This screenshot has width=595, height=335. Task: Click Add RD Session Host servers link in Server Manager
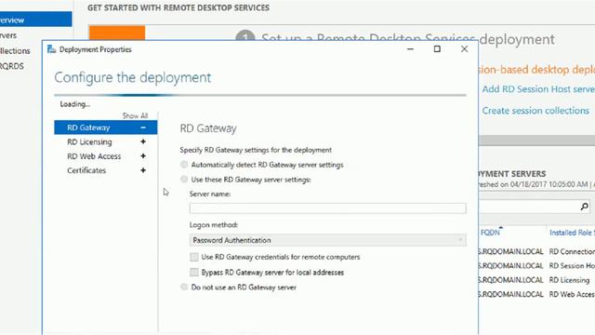coord(538,89)
